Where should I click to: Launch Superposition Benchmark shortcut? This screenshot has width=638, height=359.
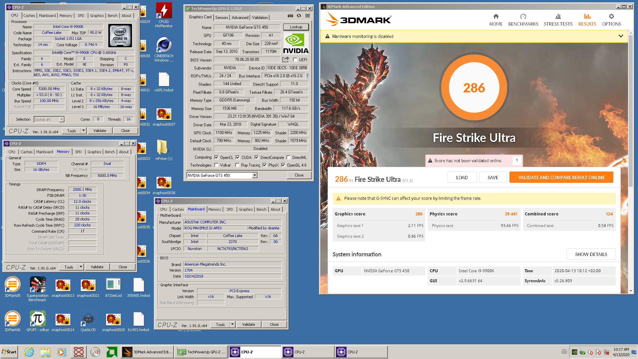[38, 289]
